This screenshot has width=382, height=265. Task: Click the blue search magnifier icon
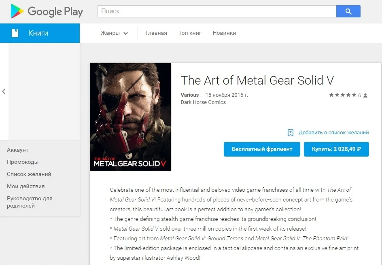coord(348,11)
